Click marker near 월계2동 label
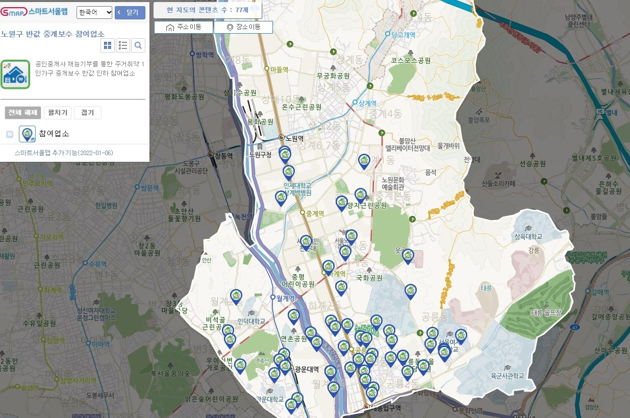The width and height of the screenshot is (630, 418). coord(236,297)
